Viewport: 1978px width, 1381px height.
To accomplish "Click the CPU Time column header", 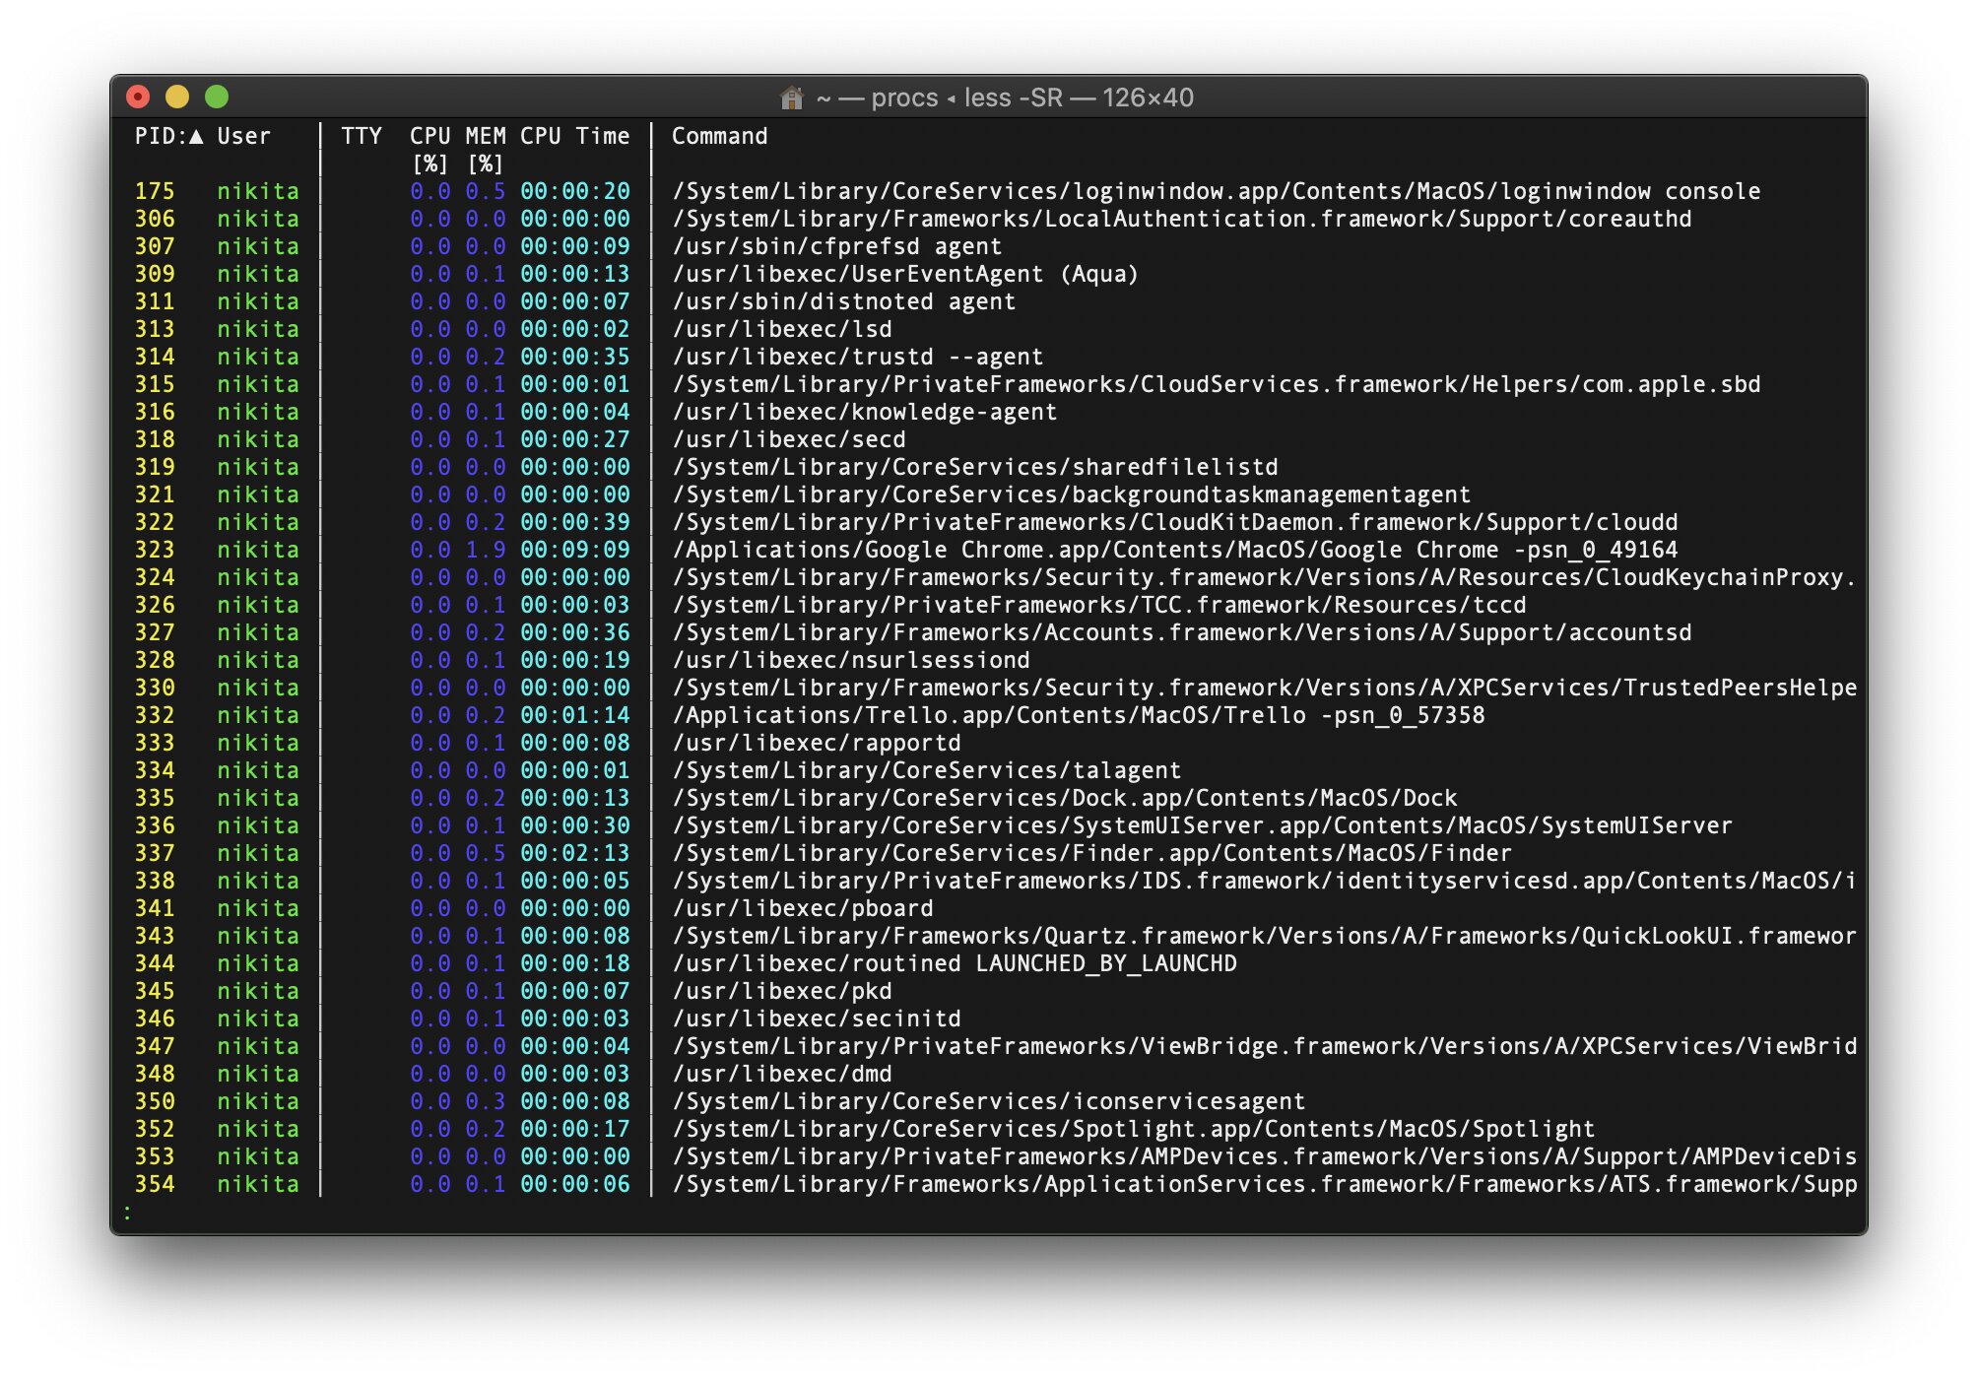I will (x=574, y=136).
